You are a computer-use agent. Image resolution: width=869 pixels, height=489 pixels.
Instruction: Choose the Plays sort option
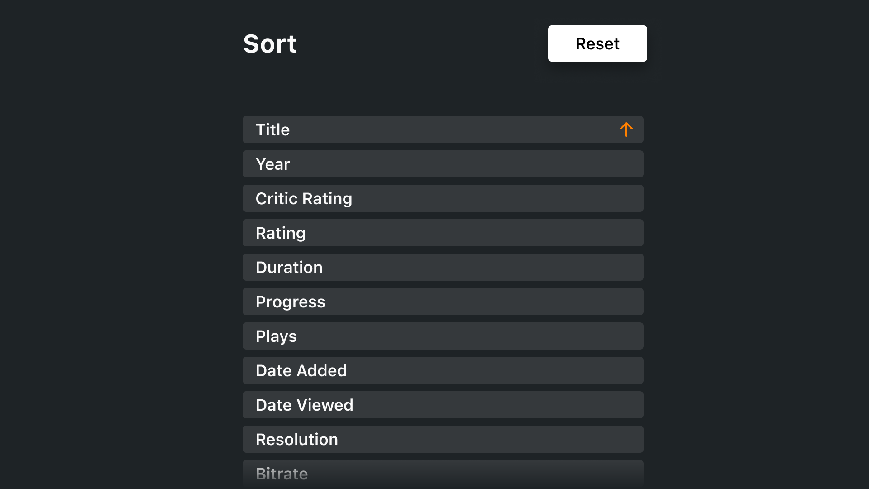click(x=443, y=336)
